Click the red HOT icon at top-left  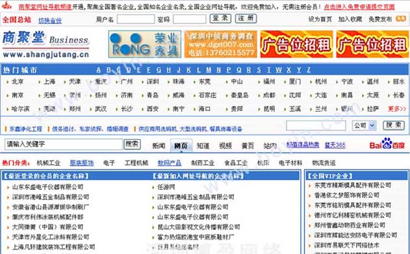click(x=6, y=5)
